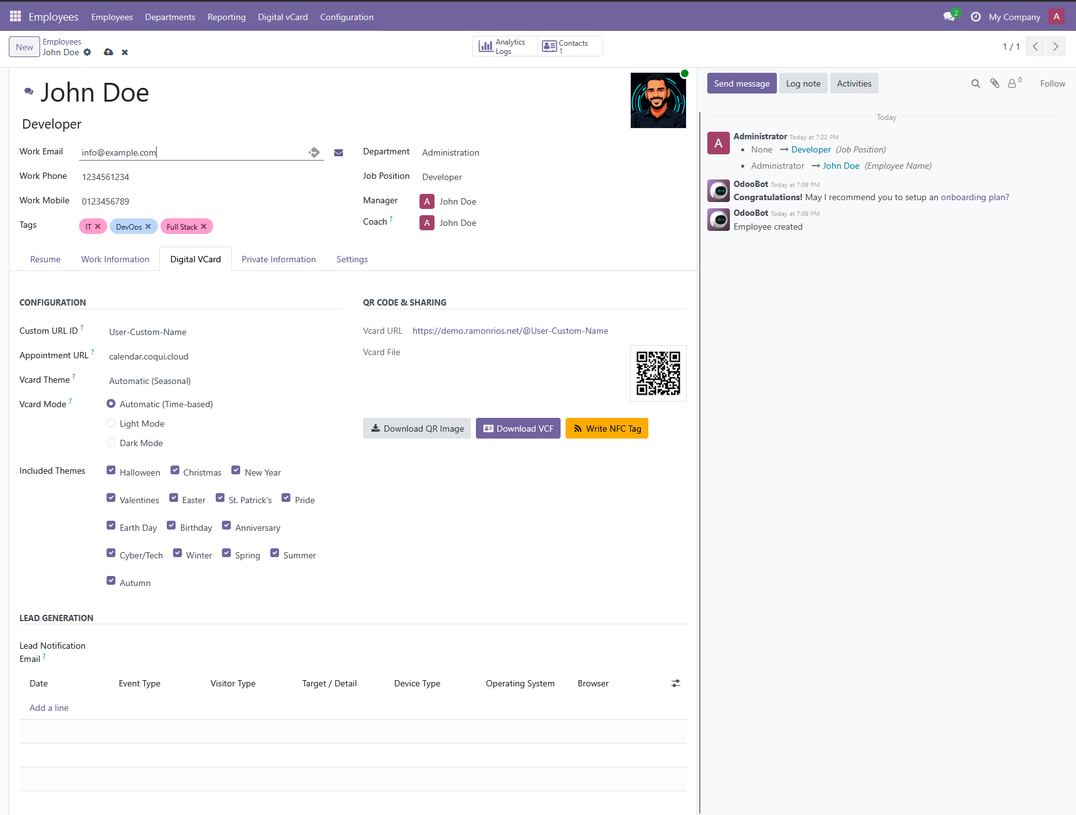Click the Work Phone input field
Image resolution: width=1076 pixels, height=815 pixels.
click(x=201, y=177)
